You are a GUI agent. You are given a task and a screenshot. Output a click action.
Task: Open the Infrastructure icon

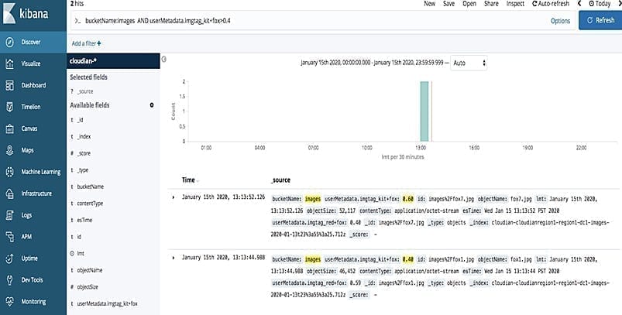(10, 193)
